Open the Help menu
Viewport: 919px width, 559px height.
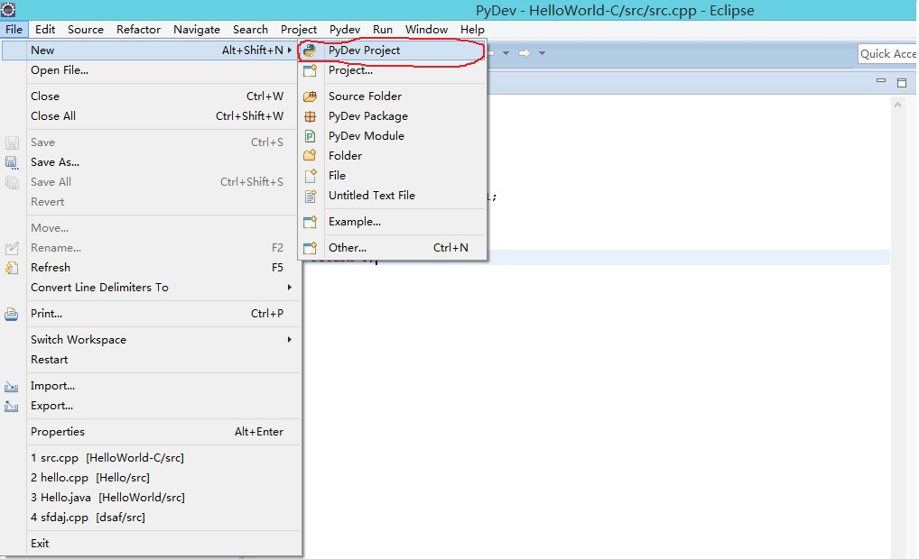click(472, 29)
